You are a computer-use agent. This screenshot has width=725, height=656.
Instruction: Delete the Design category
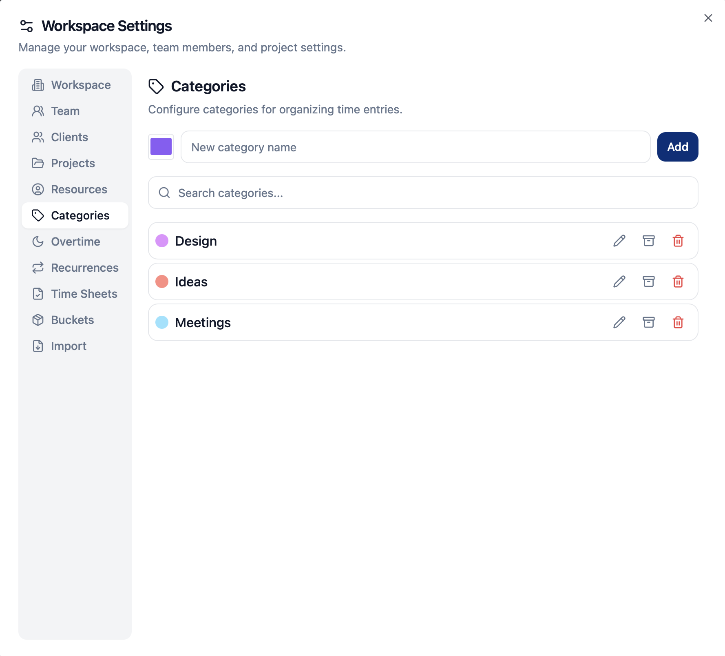click(678, 241)
